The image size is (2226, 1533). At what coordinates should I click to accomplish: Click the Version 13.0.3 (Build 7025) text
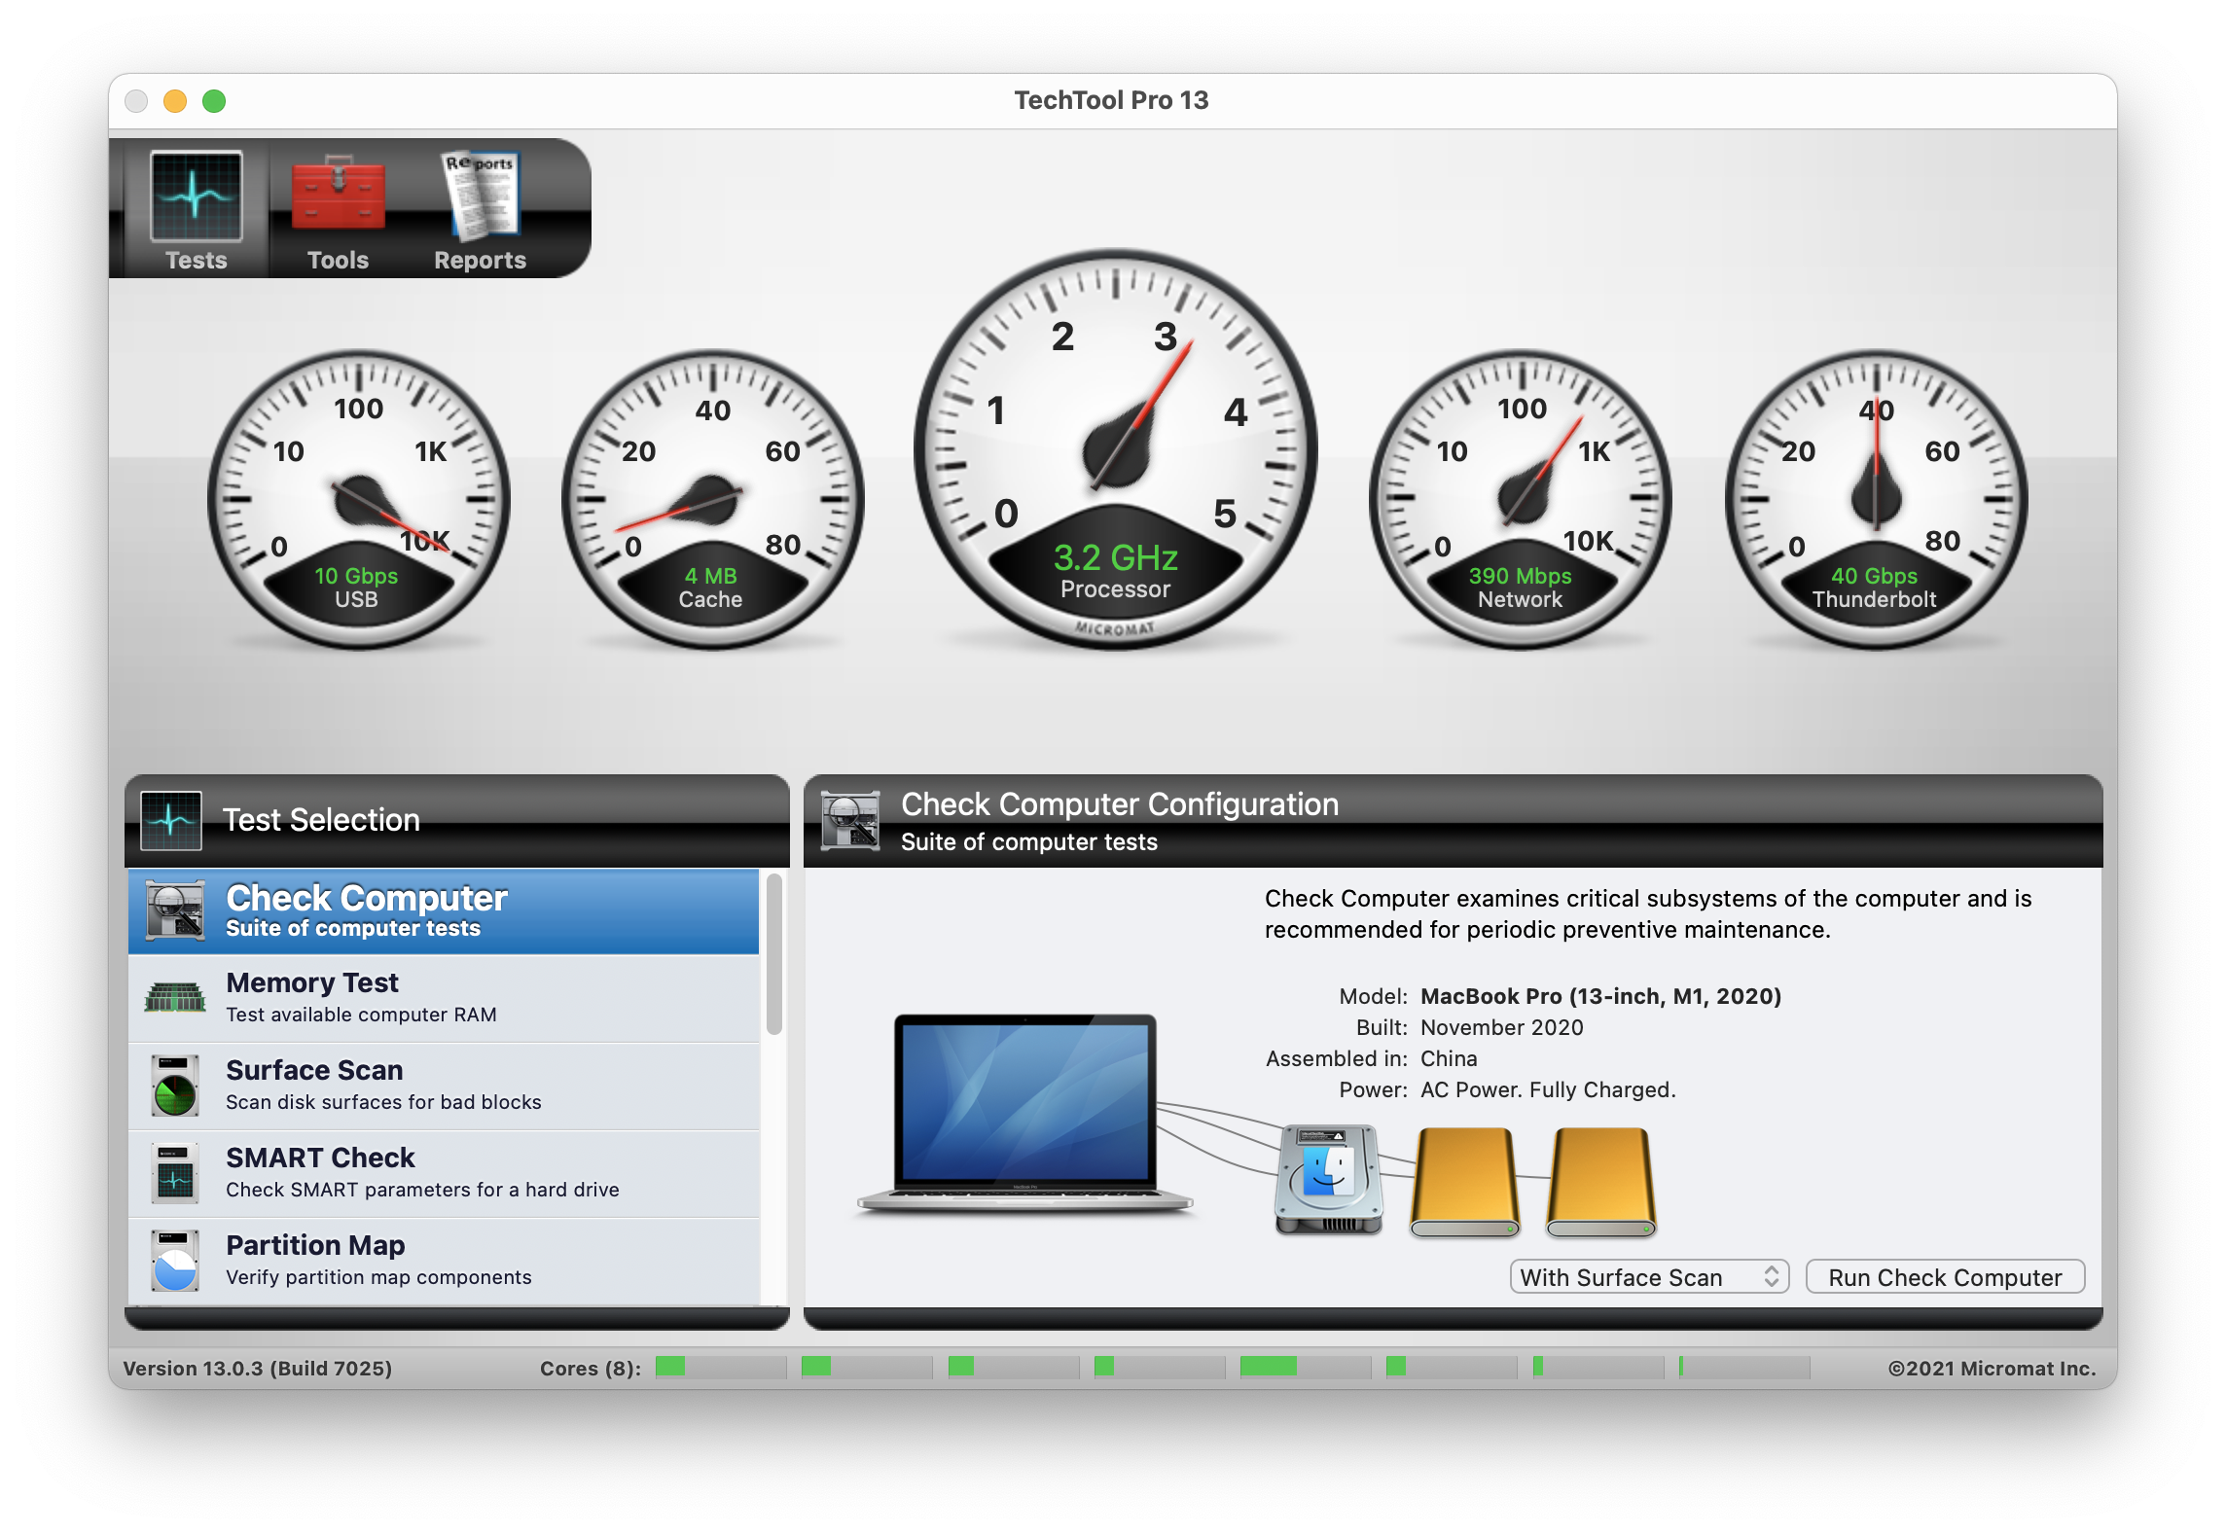[258, 1369]
